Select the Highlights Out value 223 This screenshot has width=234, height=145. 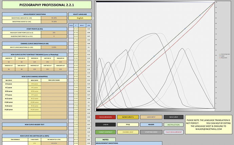click(x=60, y=69)
